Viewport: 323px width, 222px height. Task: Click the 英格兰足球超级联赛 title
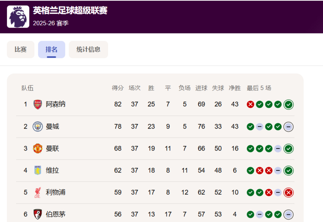click(70, 10)
